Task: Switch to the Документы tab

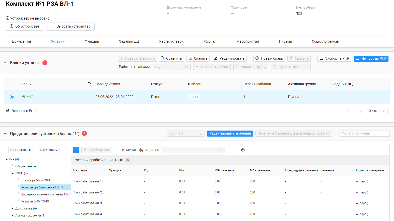Action: [21, 41]
